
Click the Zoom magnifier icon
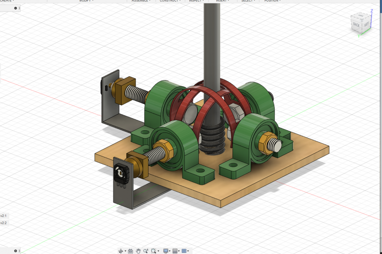(x=146, y=251)
